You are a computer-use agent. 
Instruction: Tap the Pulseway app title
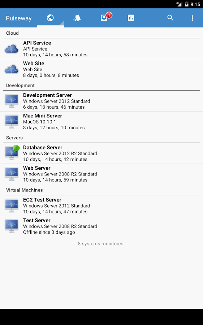(x=19, y=18)
